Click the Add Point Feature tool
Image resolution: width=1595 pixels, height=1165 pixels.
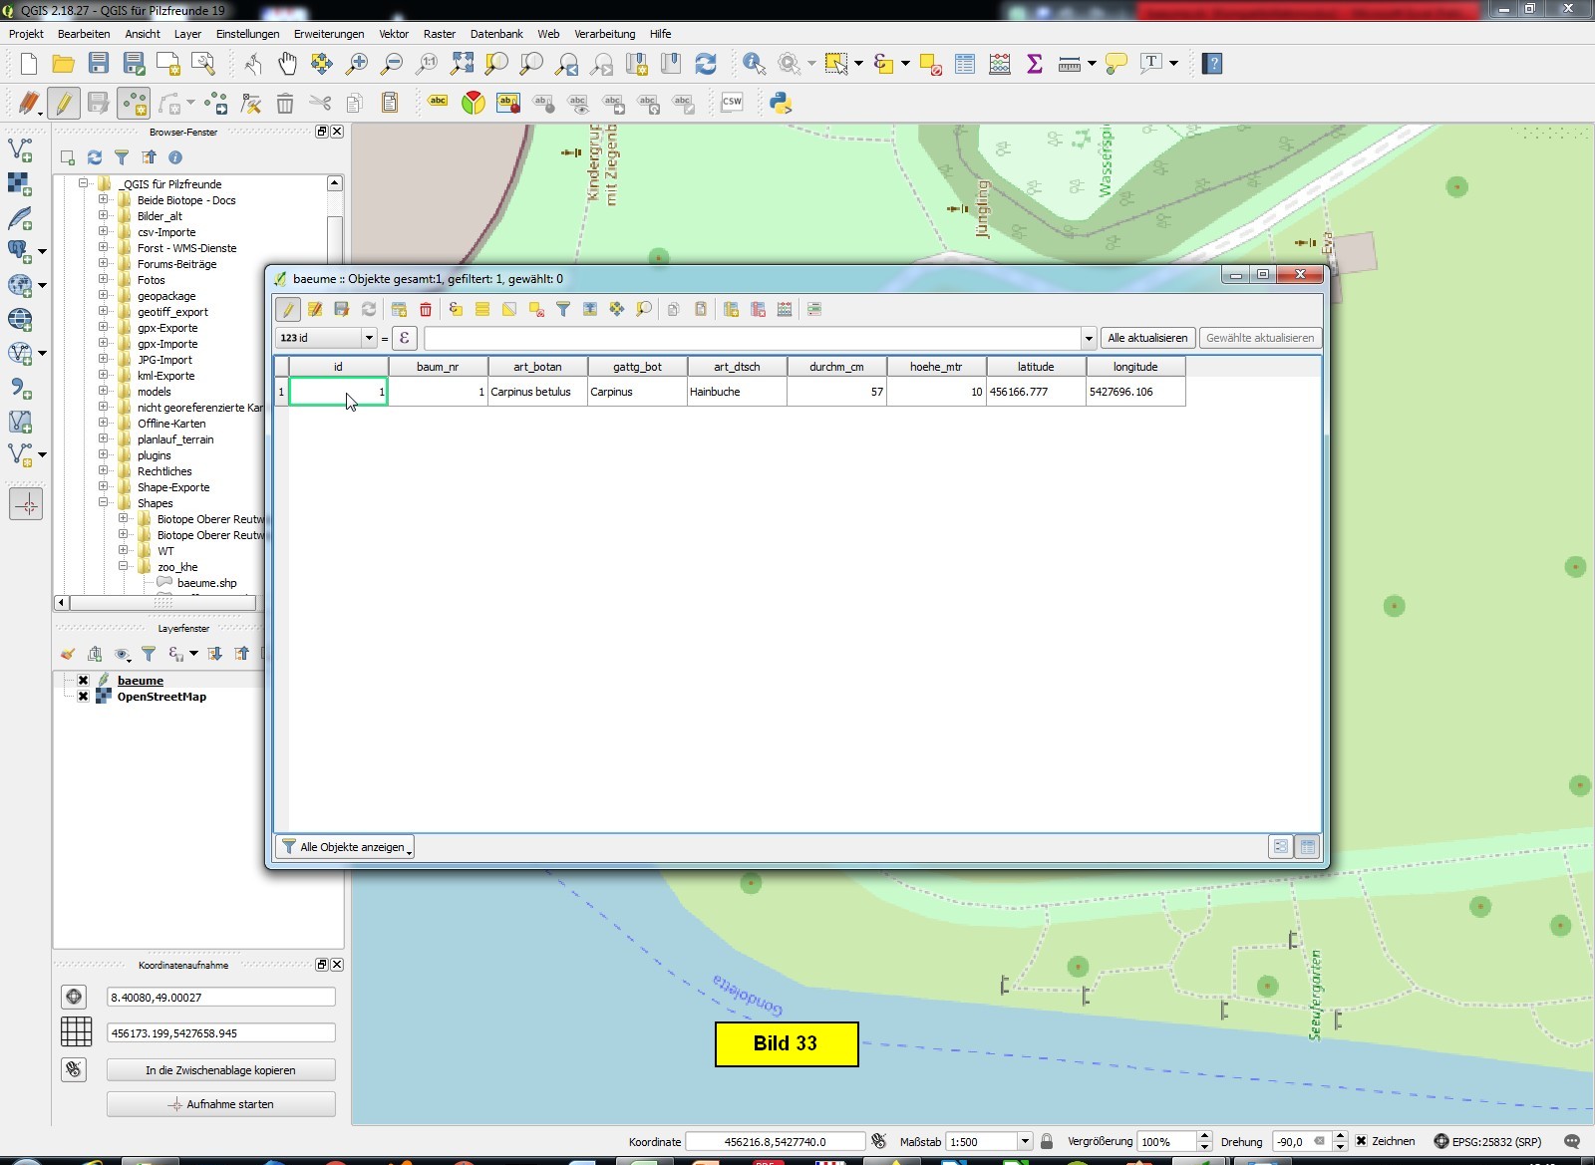[133, 103]
